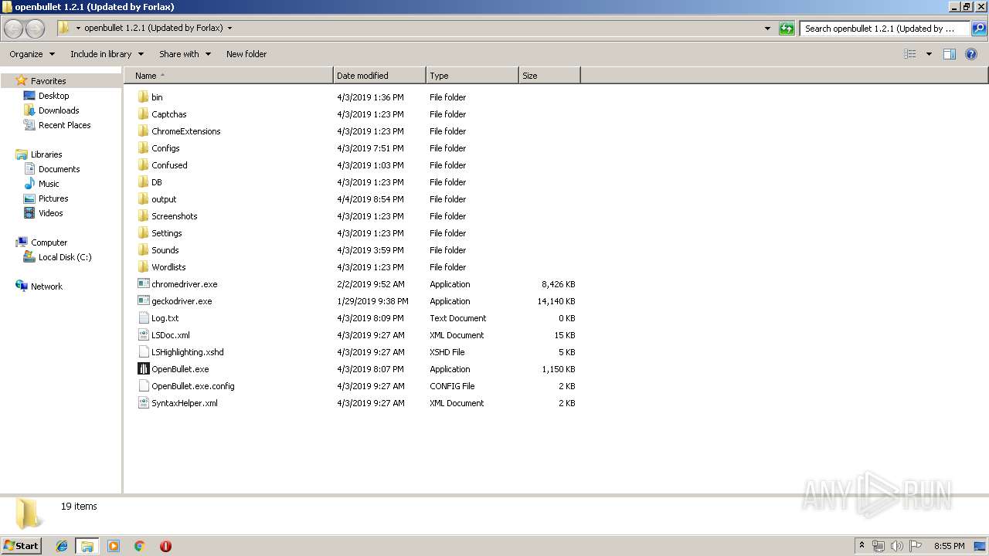Open Windows Media Player from taskbar
Image resolution: width=989 pixels, height=556 pixels.
pos(114,546)
